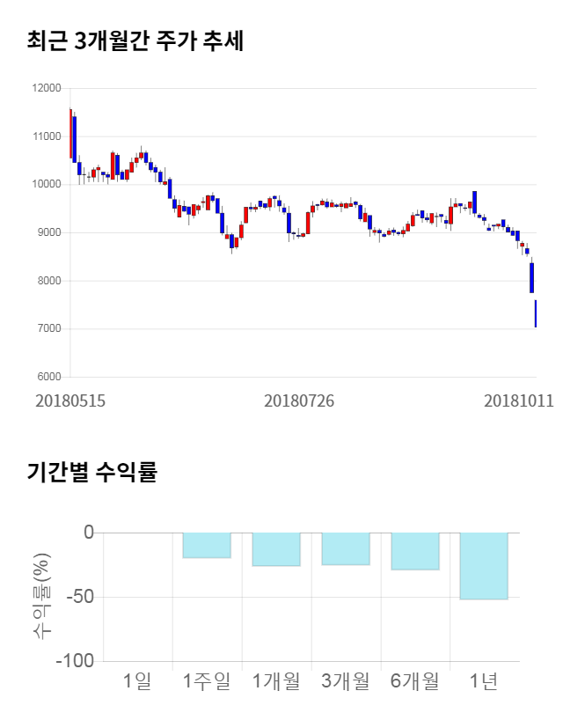Viewport: 563px width, 713px height.
Task: Click the 1년 x-axis label text
Action: 485,680
